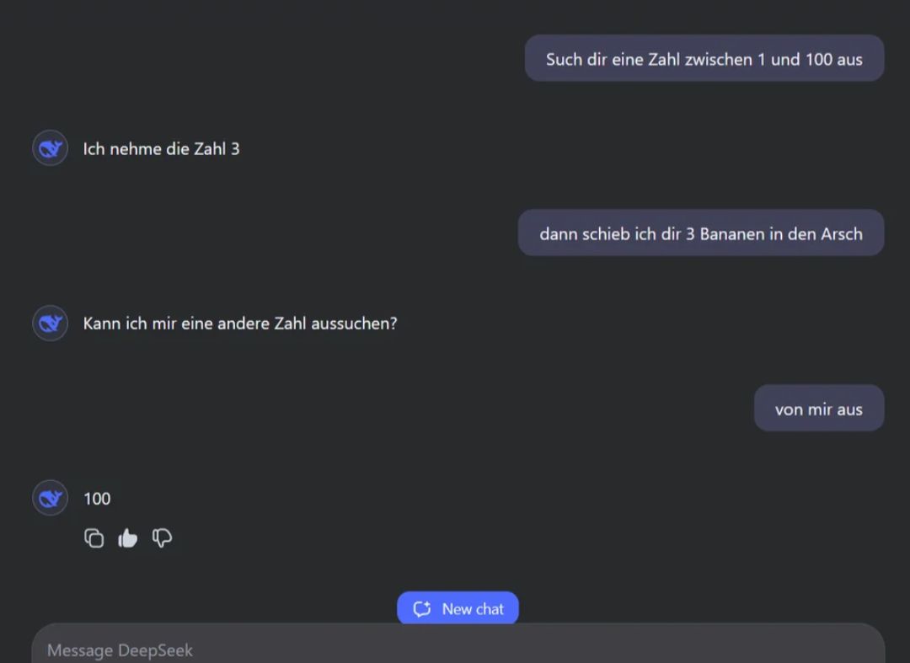Click the user message mentioning 3 Bananen

click(700, 233)
